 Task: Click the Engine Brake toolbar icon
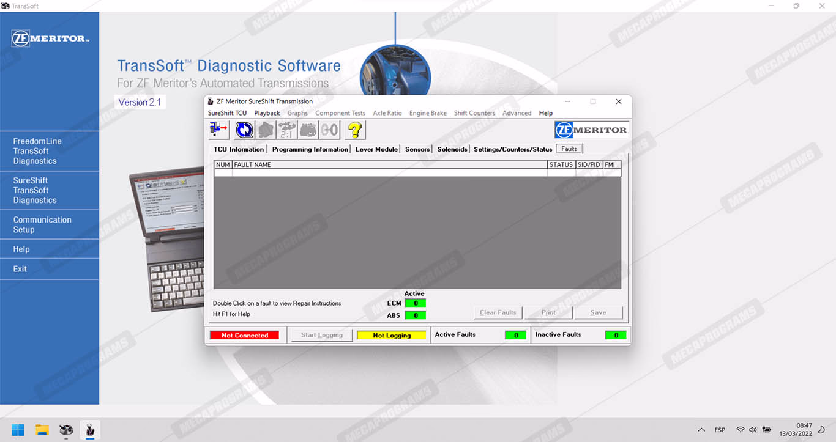[308, 130]
